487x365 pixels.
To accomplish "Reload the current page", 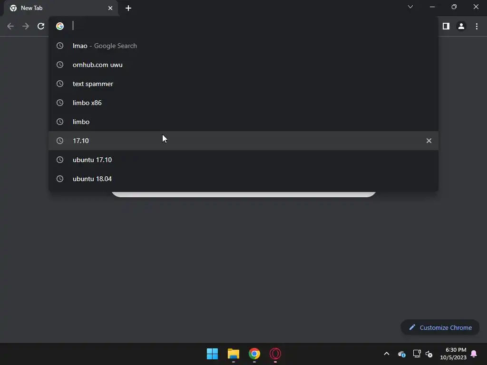I will click(41, 27).
